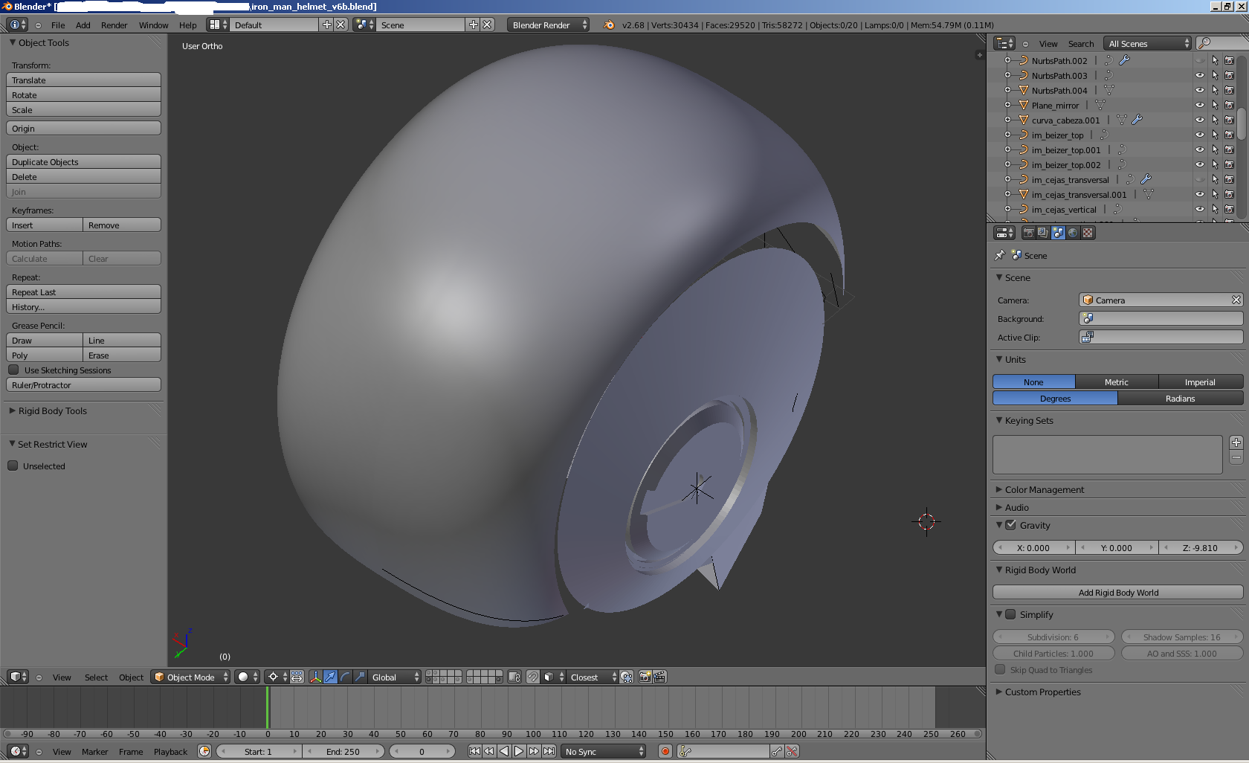Open the Window menu

coord(154,25)
